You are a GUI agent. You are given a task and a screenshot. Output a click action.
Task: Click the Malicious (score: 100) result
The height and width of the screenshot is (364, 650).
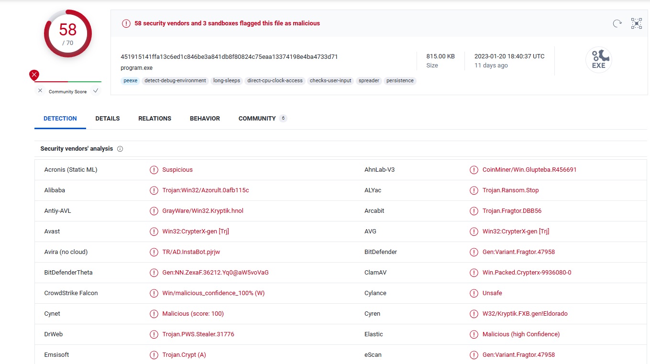(193, 314)
